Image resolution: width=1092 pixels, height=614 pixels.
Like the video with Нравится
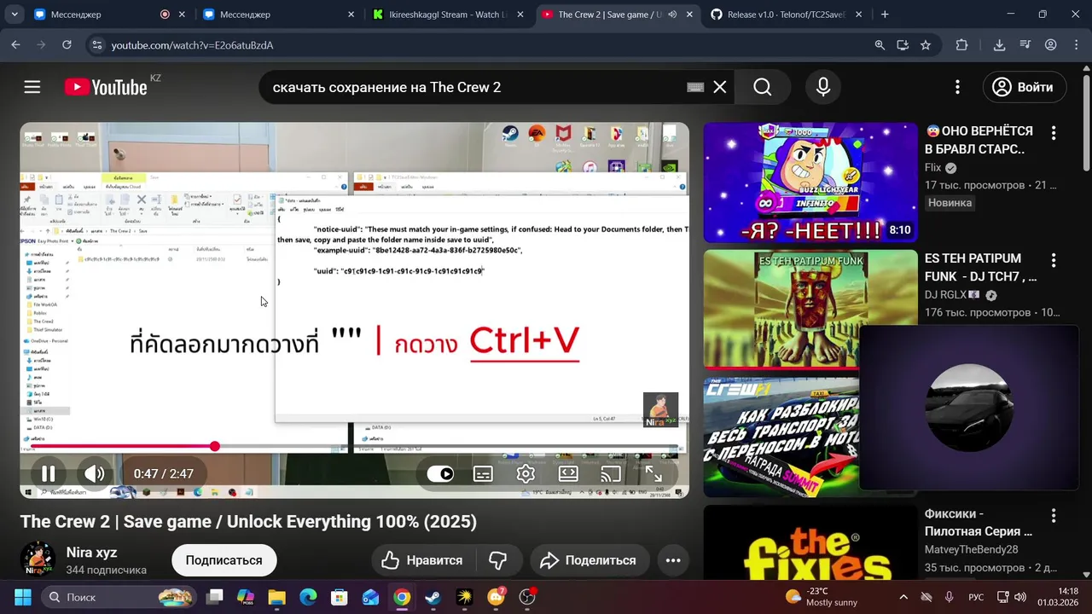tap(423, 560)
